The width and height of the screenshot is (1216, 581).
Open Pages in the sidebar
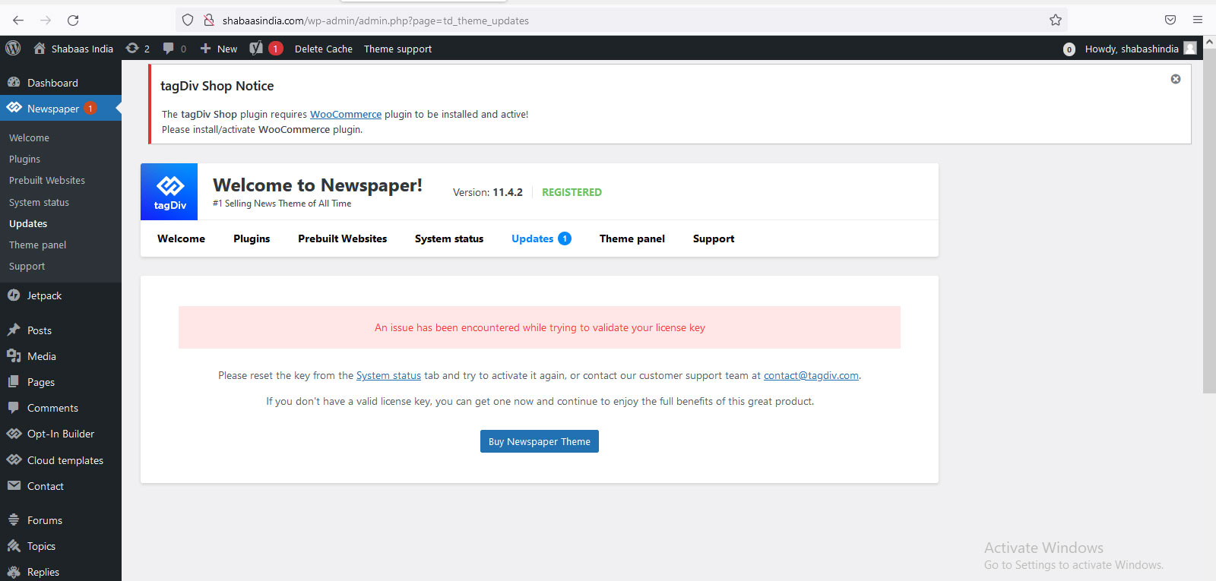click(x=61, y=382)
